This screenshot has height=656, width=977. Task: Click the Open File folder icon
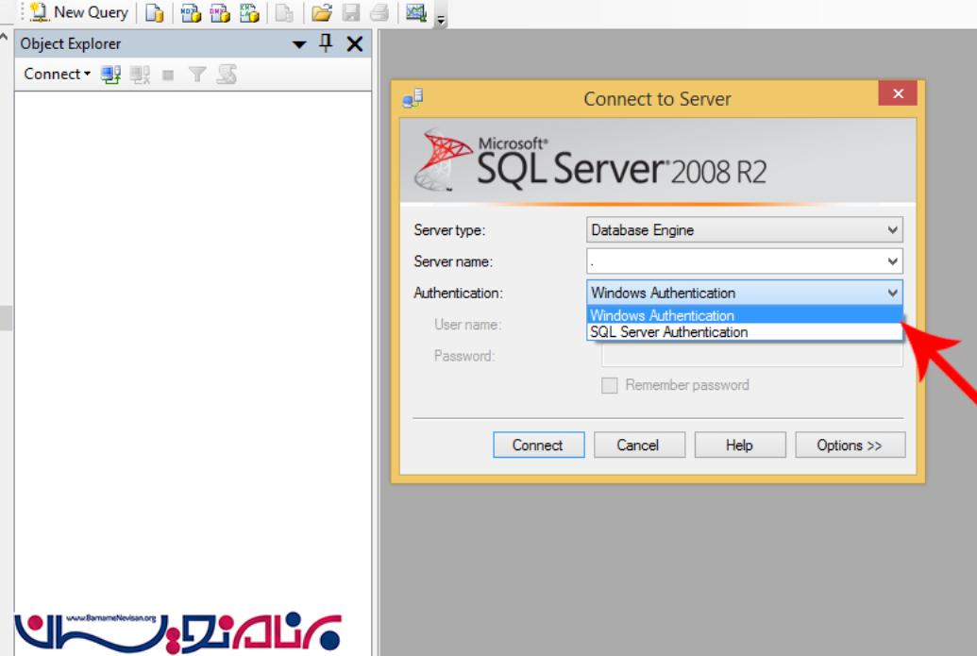point(322,13)
